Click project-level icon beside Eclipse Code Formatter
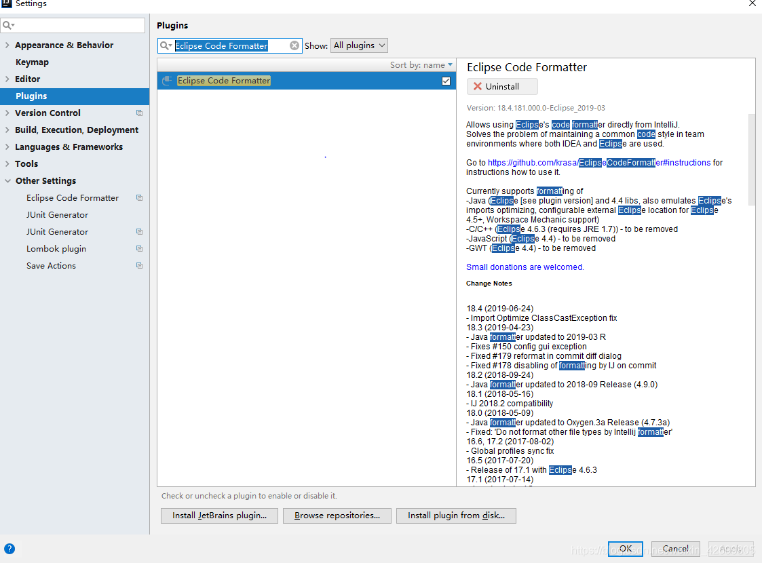The height and width of the screenshot is (563, 762). pos(140,198)
